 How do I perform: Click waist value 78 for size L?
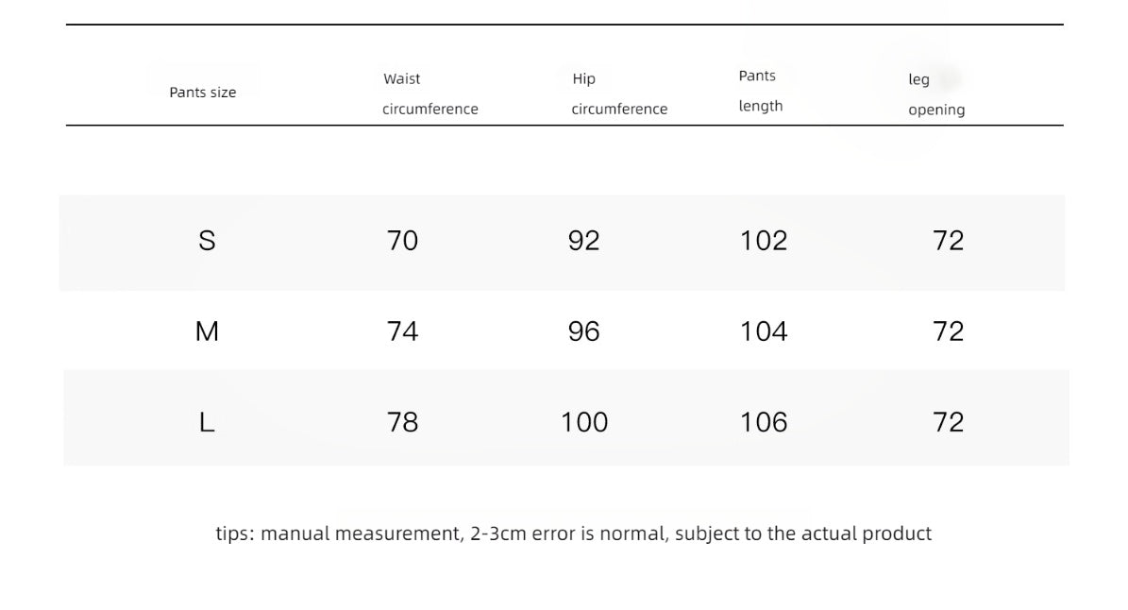coord(402,422)
